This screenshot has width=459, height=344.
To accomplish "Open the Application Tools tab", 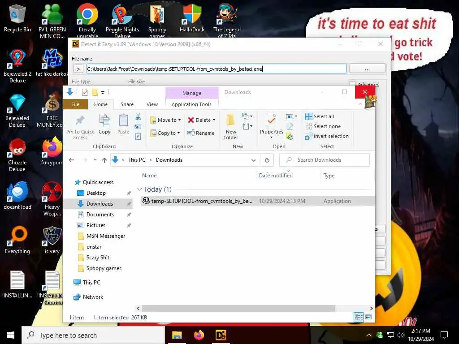I will pos(191,104).
